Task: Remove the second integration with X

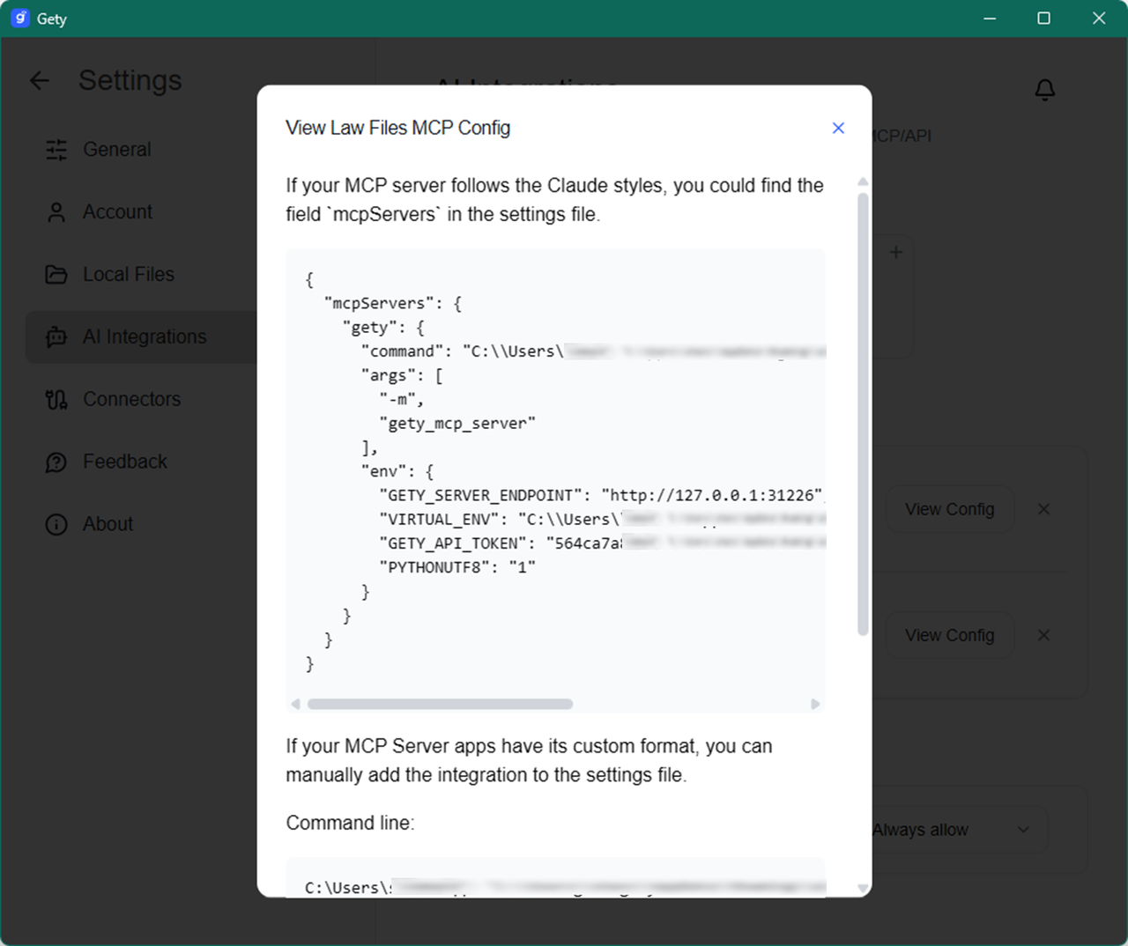Action: point(1043,635)
